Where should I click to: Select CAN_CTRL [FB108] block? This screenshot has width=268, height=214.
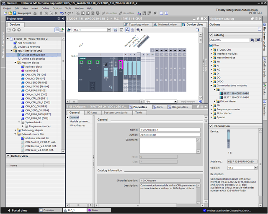tap(35, 74)
